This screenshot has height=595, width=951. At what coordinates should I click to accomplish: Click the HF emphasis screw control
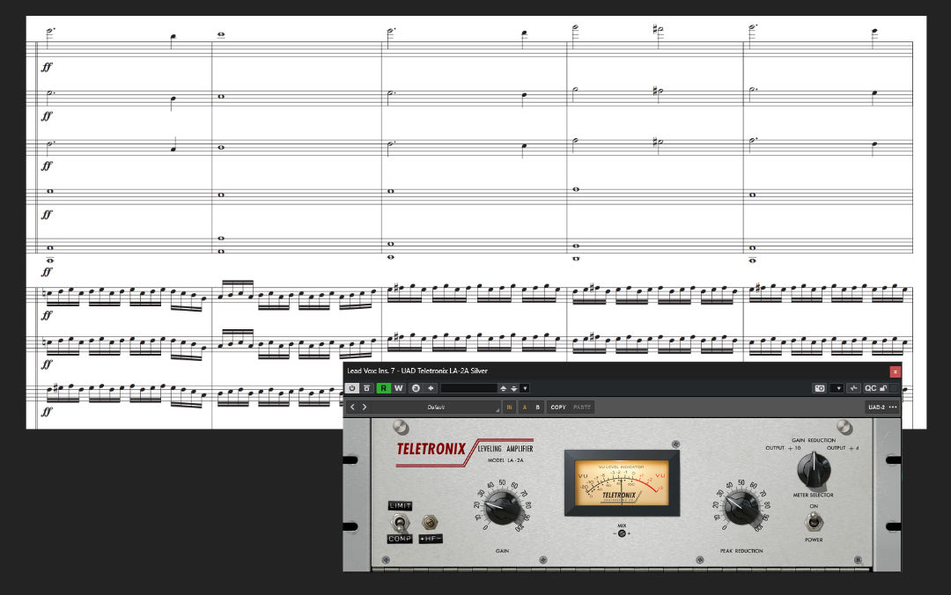pos(430,522)
